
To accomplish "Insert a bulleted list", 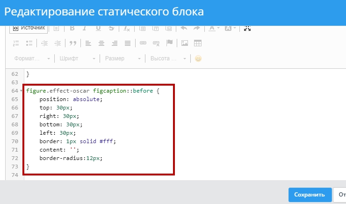I will (x=29, y=43).
